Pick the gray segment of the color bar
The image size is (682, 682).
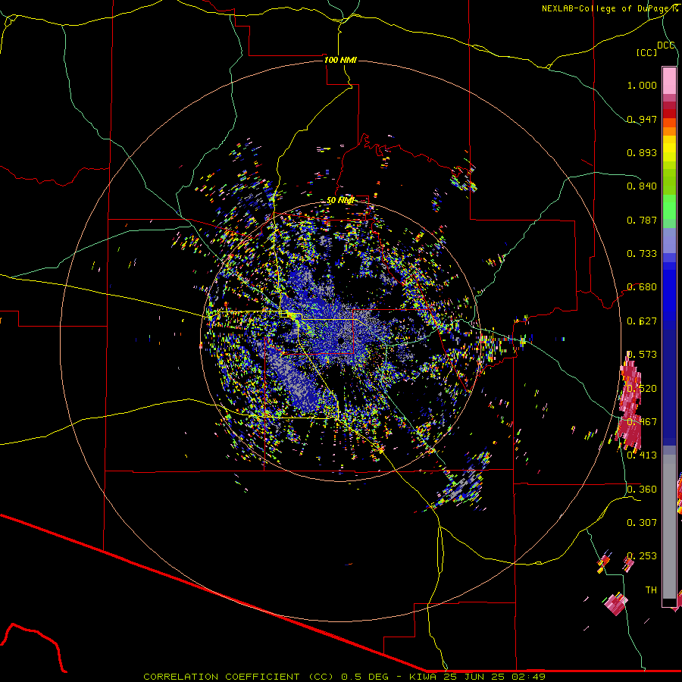point(669,527)
